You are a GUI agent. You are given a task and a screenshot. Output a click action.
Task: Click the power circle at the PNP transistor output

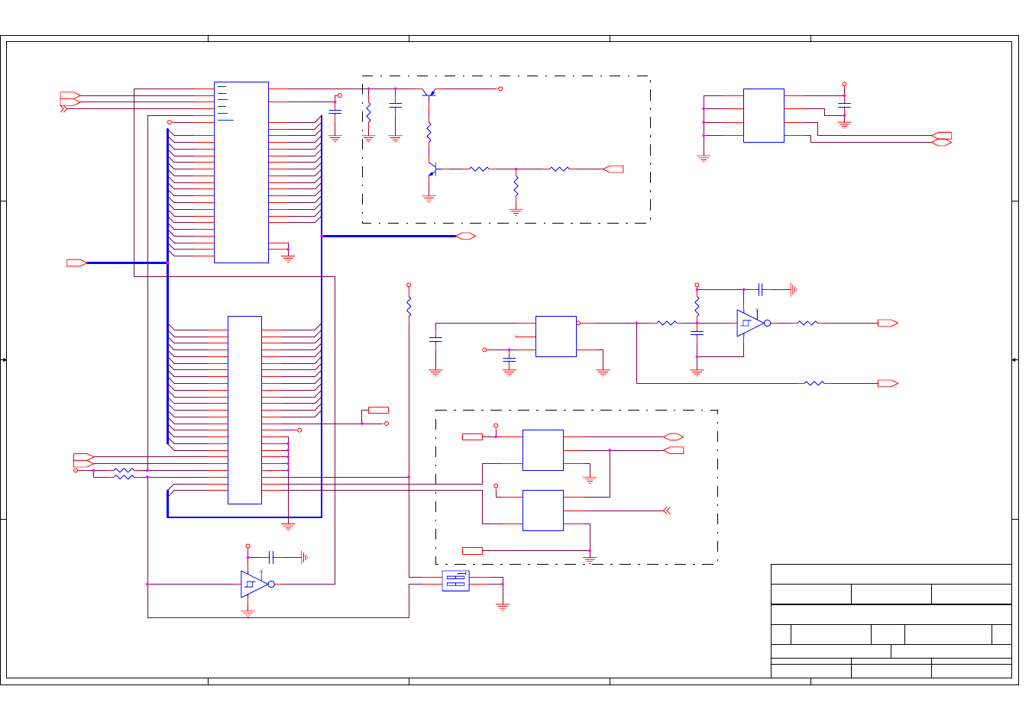coord(500,89)
